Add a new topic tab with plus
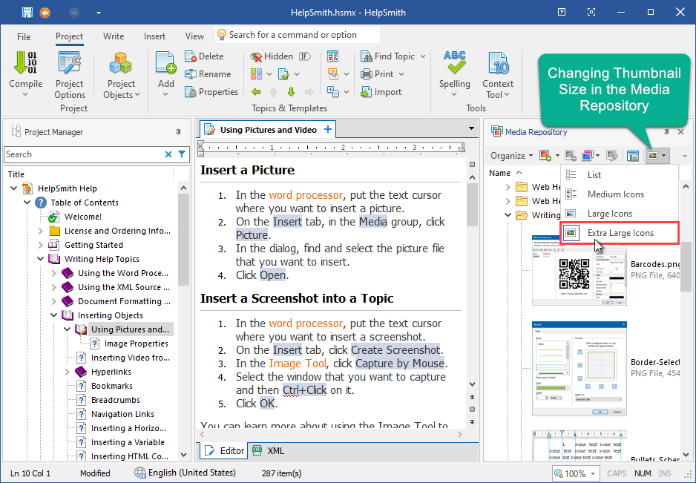 (328, 129)
